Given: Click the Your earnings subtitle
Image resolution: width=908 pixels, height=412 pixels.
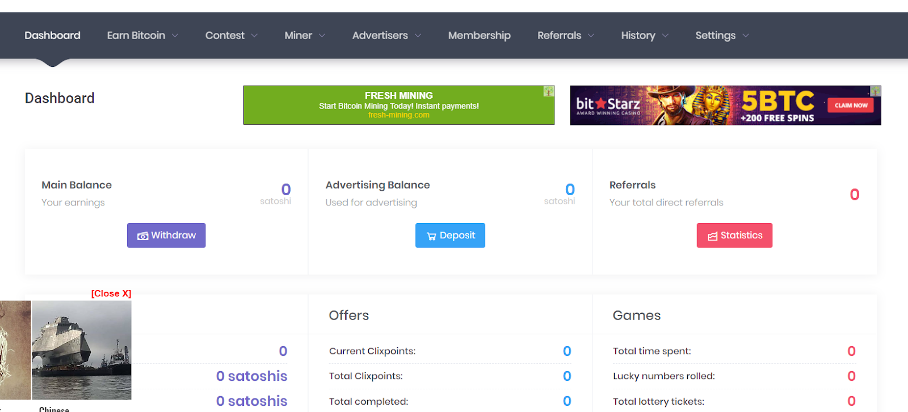Looking at the screenshot, I should (73, 203).
